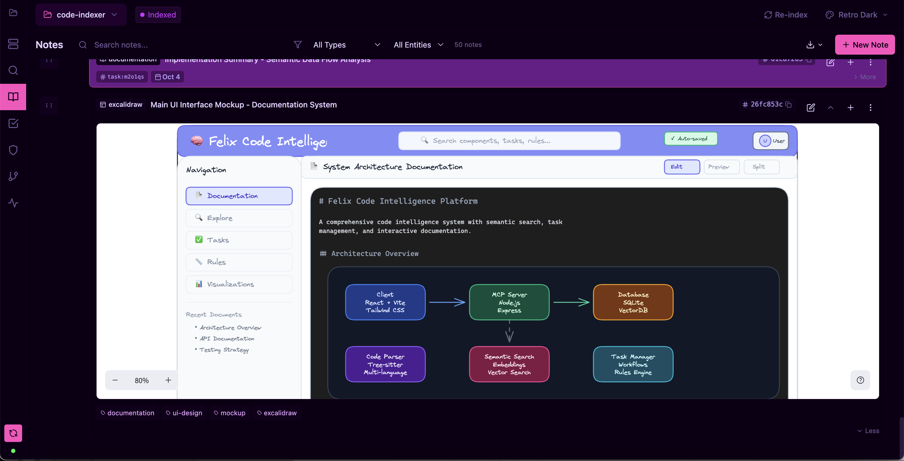Viewport: 904px width, 461px height.
Task: Zoom in the canvas with plus button
Action: coord(168,380)
